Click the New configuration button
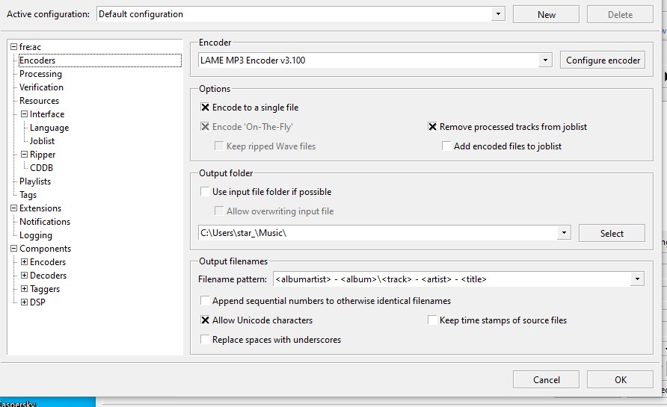 [x=546, y=14]
